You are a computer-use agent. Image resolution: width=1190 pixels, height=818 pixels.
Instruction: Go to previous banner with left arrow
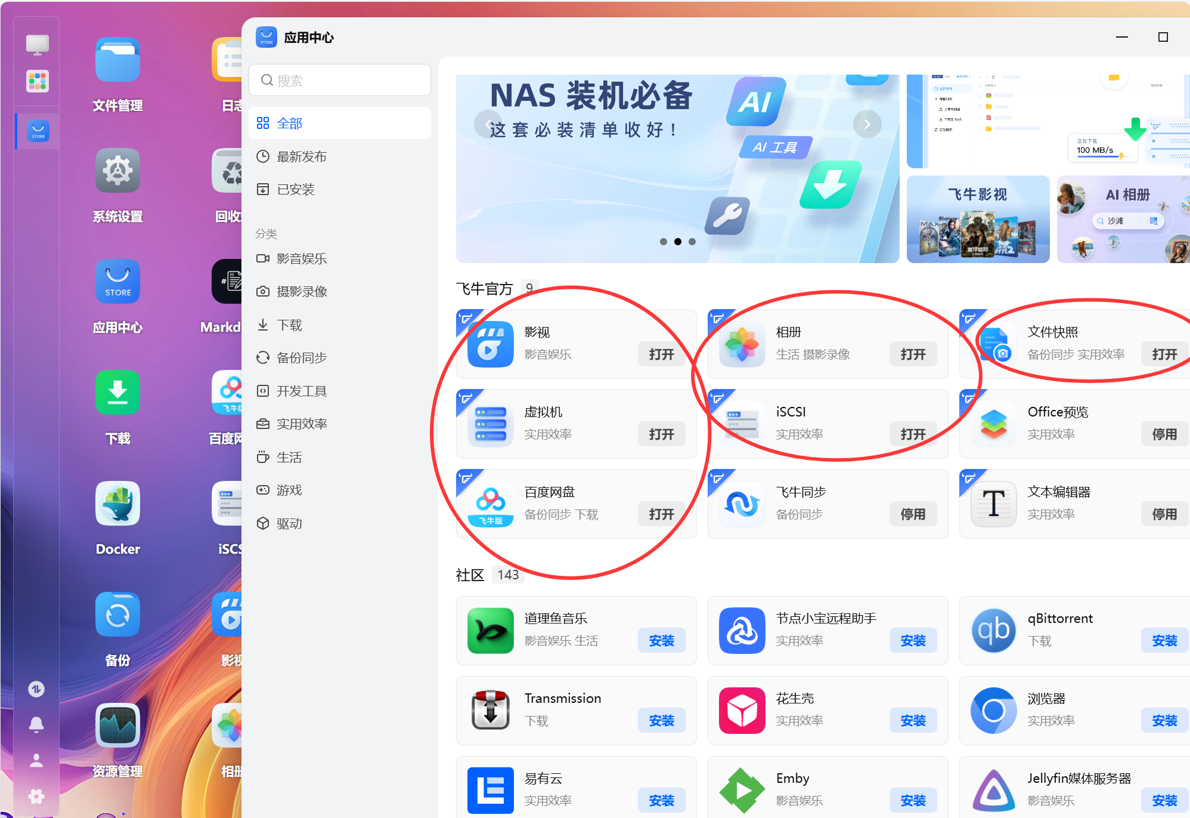[x=488, y=124]
